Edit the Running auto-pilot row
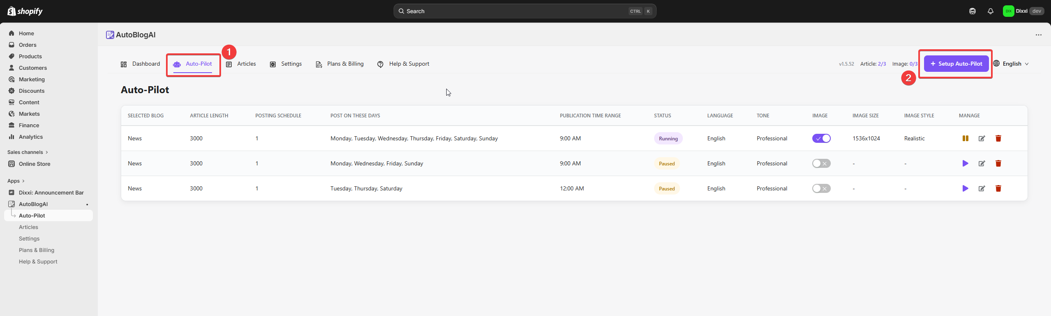 tap(982, 138)
